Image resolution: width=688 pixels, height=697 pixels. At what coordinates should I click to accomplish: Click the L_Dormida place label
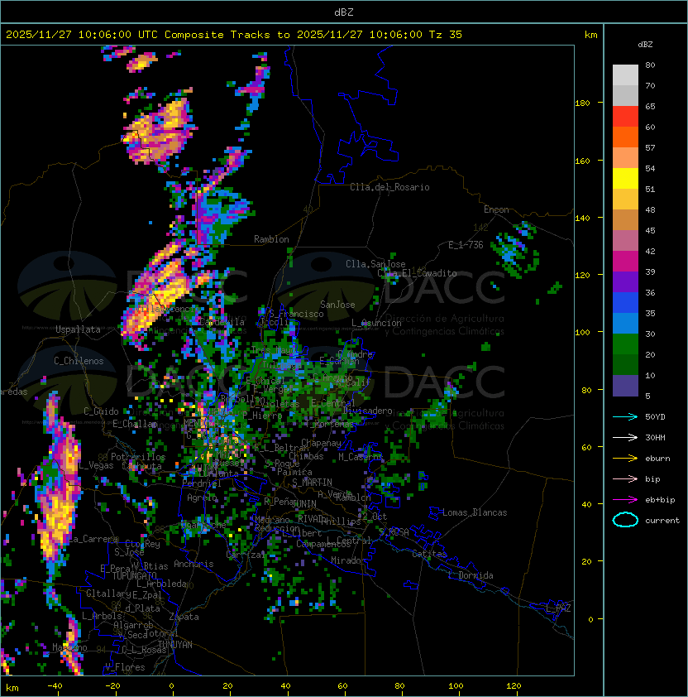(x=471, y=575)
